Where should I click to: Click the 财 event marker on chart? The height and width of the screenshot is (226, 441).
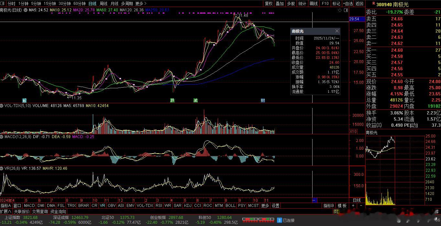[x=263, y=100]
